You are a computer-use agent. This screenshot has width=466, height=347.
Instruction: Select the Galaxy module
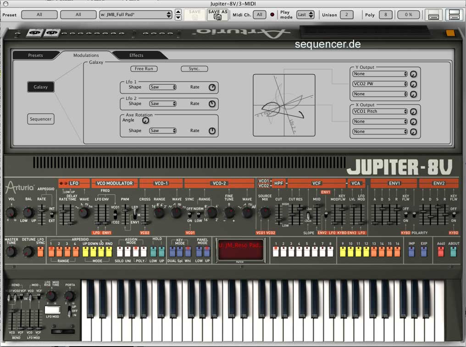(x=41, y=87)
